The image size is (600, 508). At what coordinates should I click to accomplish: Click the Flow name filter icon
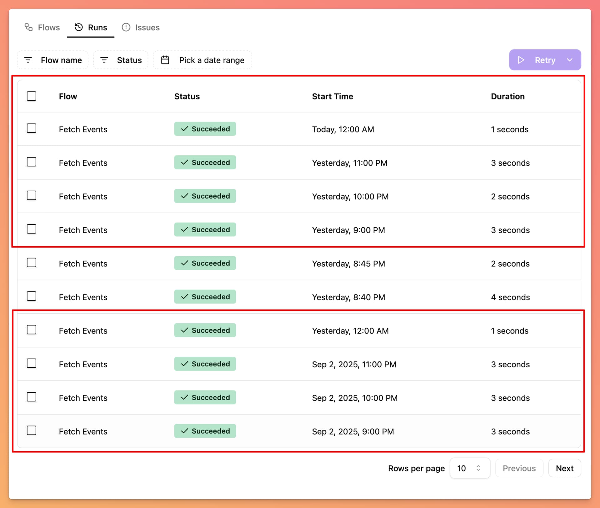tap(28, 60)
